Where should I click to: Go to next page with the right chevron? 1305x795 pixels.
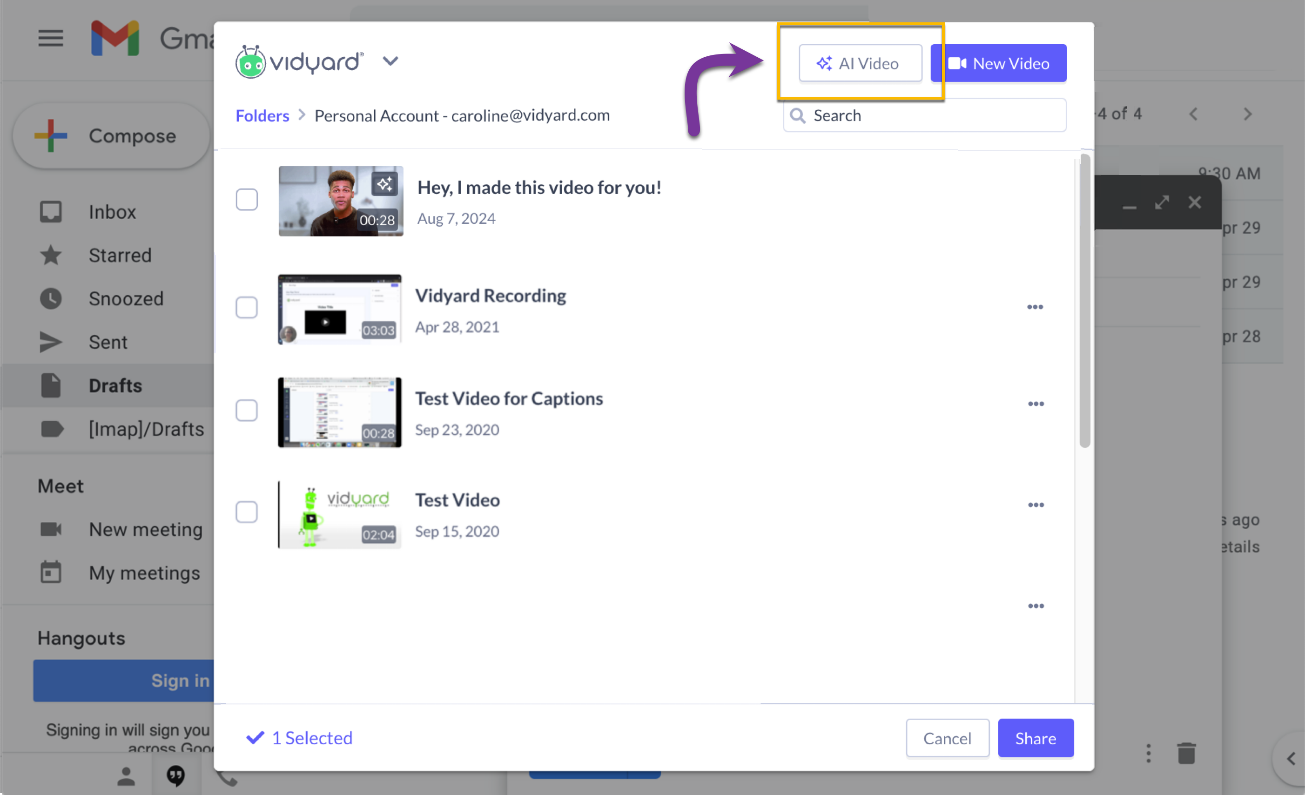click(1248, 114)
